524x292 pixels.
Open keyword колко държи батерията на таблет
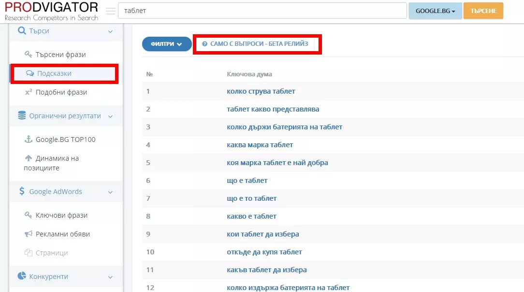[x=285, y=127]
